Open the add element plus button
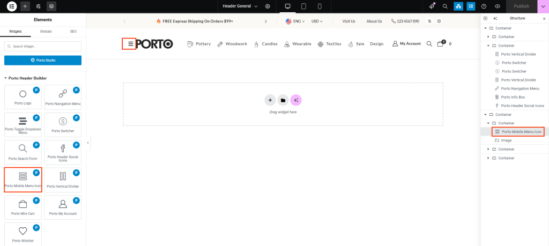Screen dimensions: 549x246 [x=25, y=6]
